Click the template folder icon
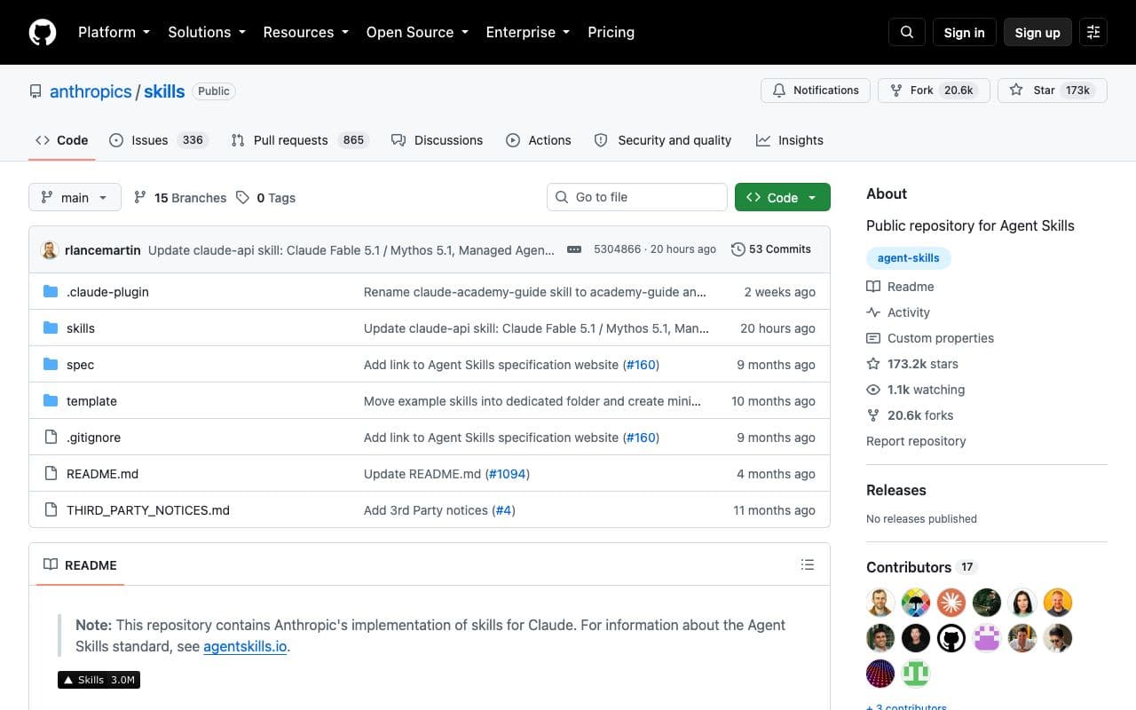The width and height of the screenshot is (1136, 710). (51, 401)
